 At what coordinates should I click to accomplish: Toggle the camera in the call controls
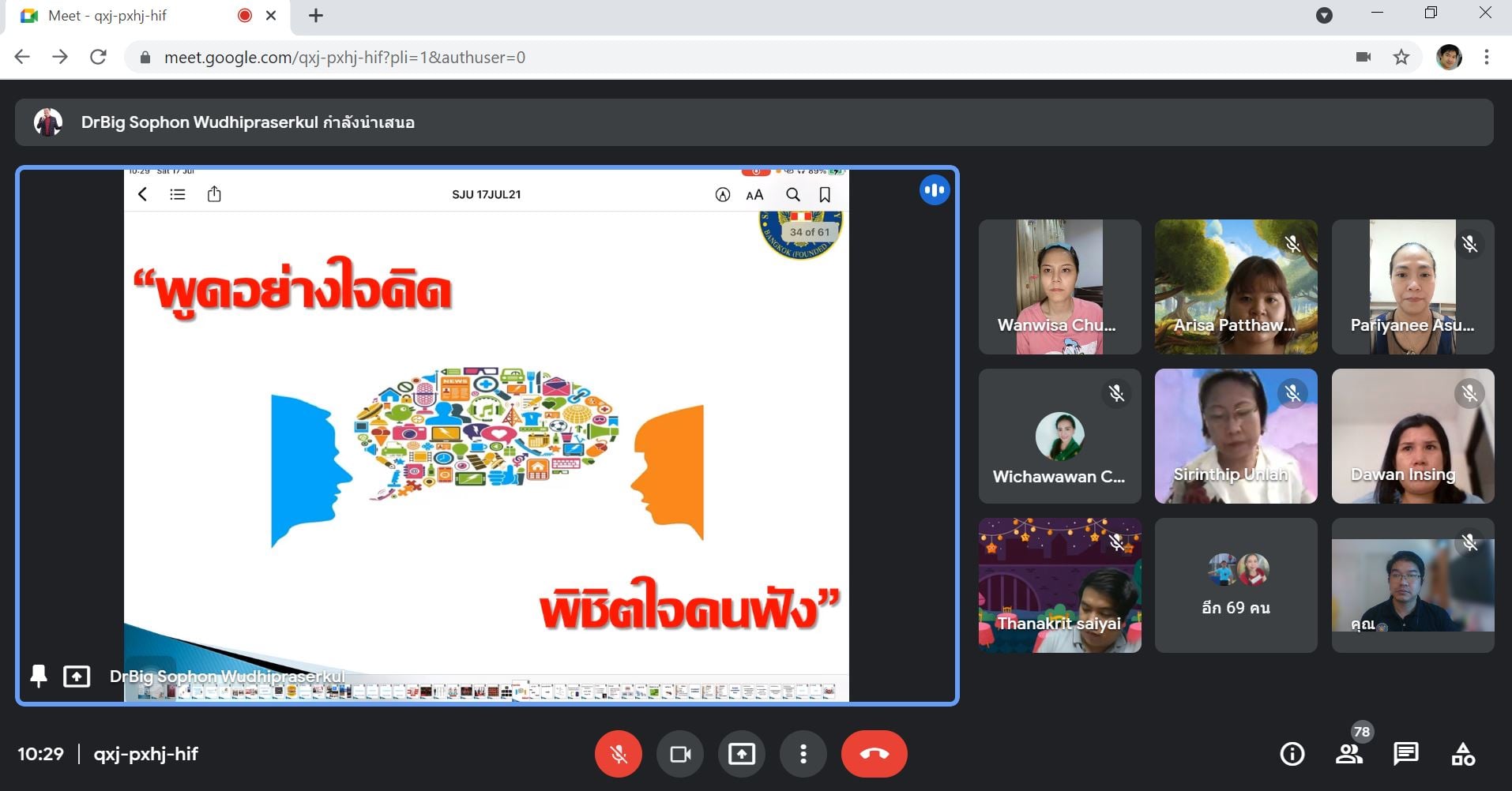point(679,754)
